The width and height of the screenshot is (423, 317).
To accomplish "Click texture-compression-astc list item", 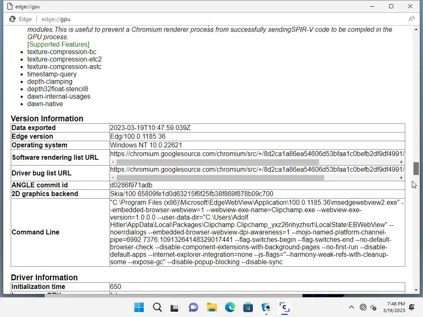I will [x=64, y=66].
